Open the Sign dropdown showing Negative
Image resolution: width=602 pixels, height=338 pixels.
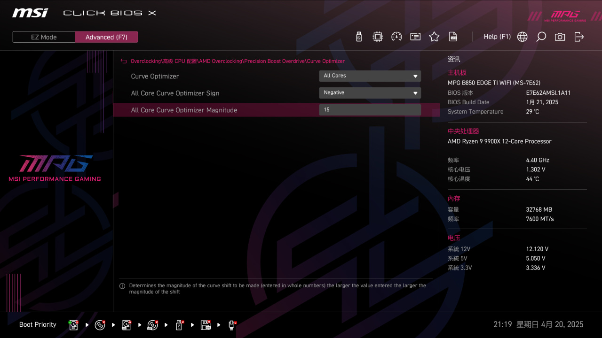click(370, 93)
